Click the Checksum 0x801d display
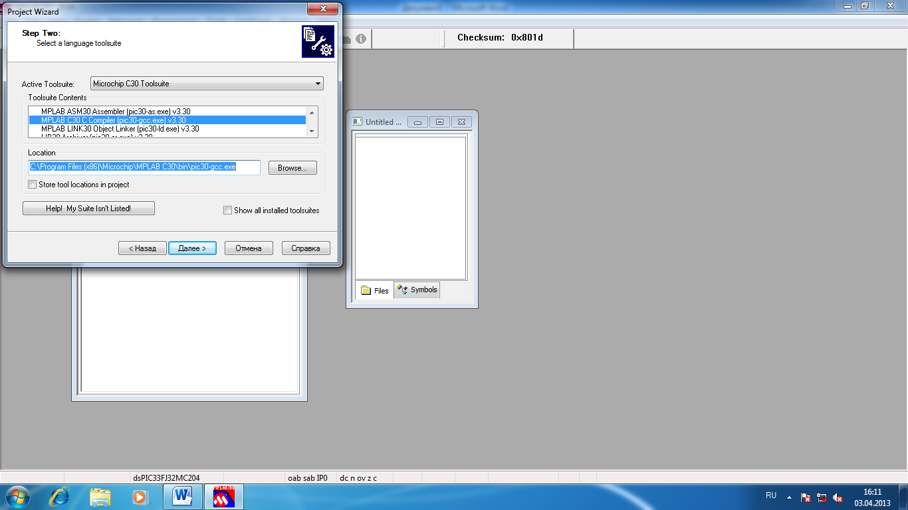Image resolution: width=908 pixels, height=510 pixels. pos(500,38)
